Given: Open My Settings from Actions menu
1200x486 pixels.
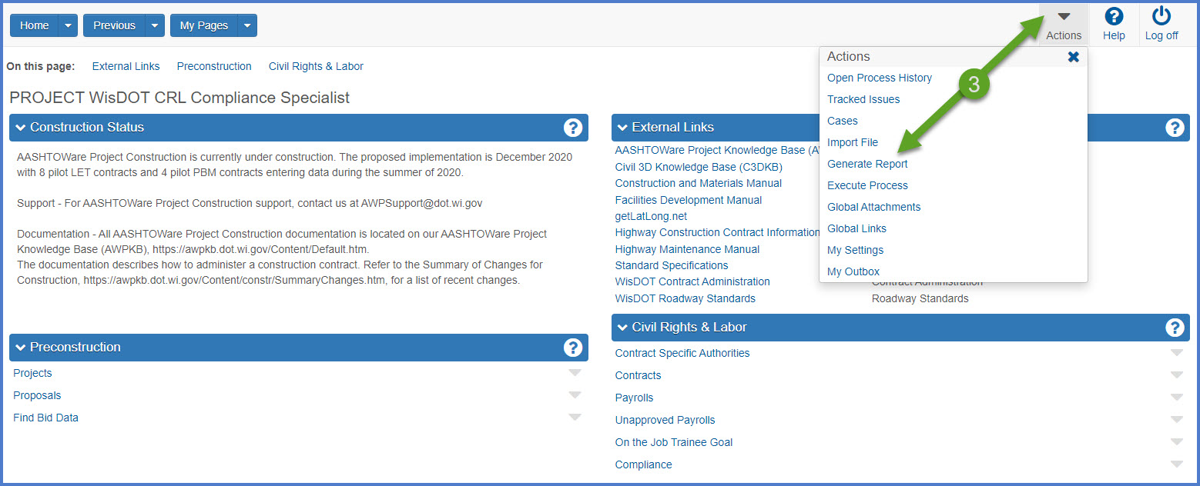Looking at the screenshot, I should pos(855,250).
